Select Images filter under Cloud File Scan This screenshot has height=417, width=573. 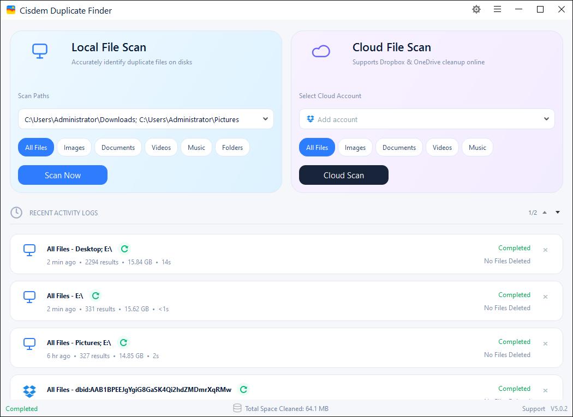tap(355, 148)
